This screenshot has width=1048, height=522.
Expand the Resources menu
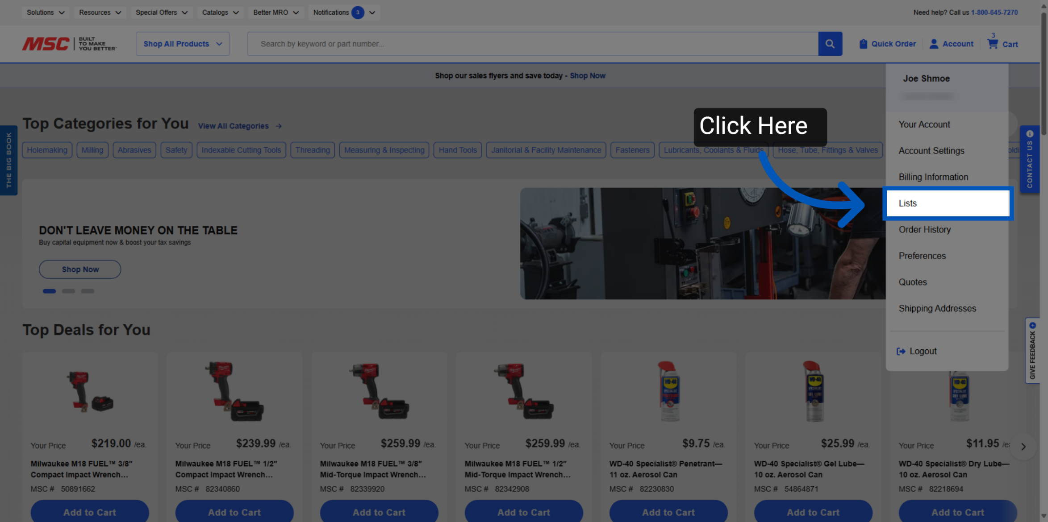tap(100, 12)
